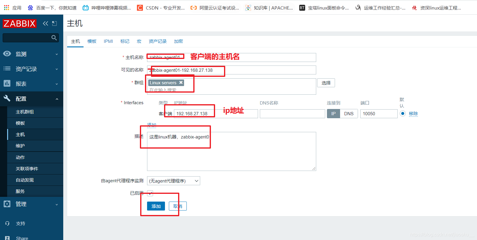Expand the 监测 menu chevron
This screenshot has height=240, width=477.
coord(57,54)
